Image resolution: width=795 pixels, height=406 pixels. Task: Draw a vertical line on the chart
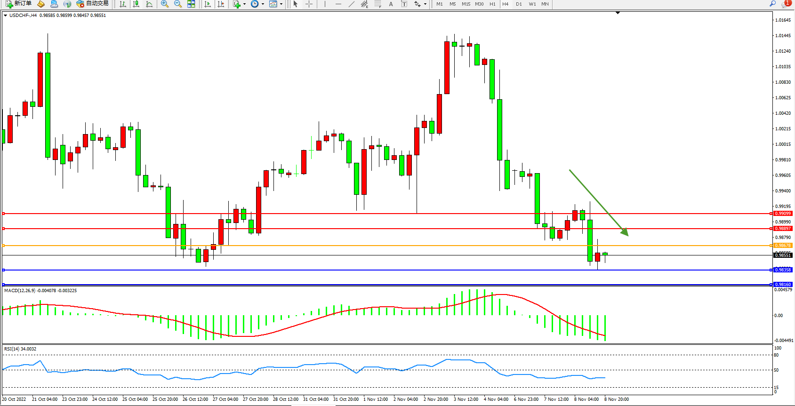(x=325, y=4)
